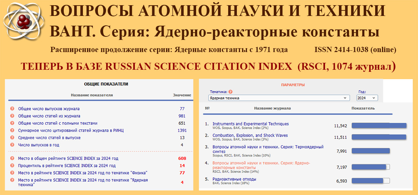Click the 'Показатель' column header

pyautogui.click(x=363, y=108)
